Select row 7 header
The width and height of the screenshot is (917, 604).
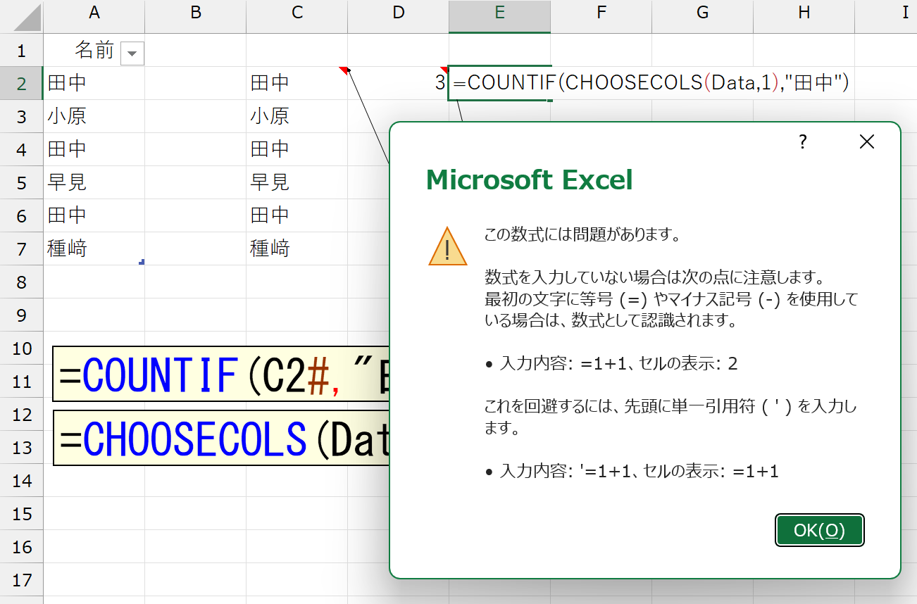(21, 248)
